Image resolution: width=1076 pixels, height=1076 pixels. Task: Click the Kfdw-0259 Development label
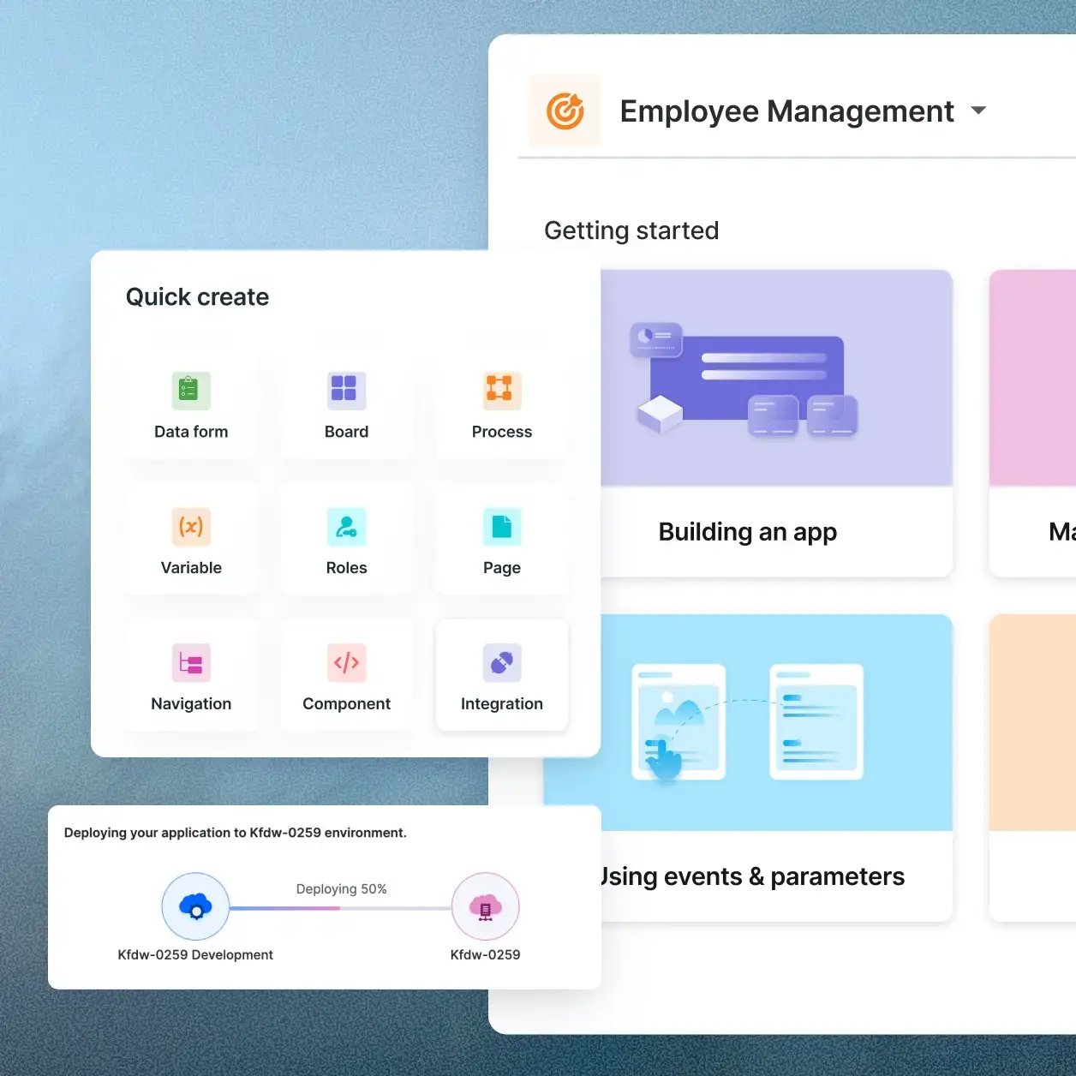[x=195, y=955]
